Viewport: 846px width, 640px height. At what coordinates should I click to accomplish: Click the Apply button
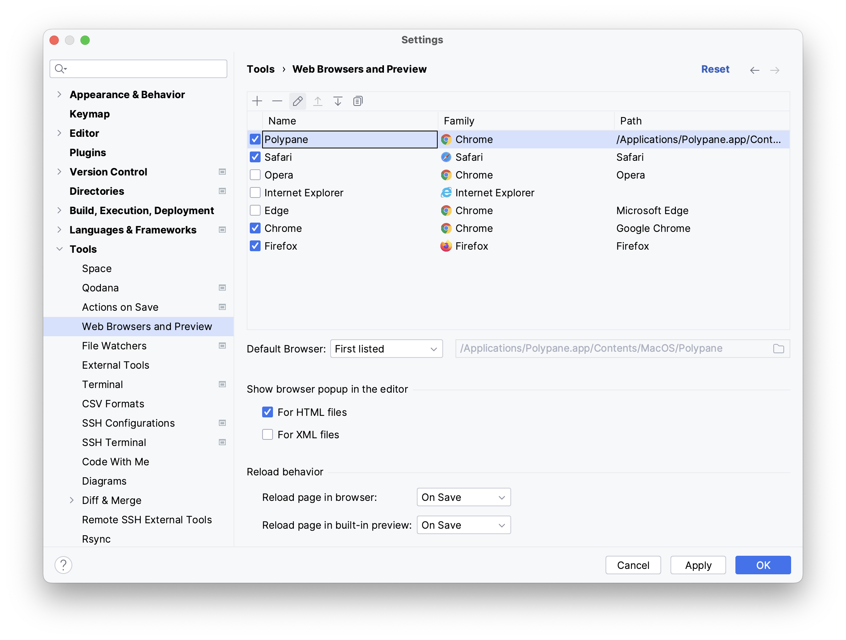pyautogui.click(x=698, y=565)
